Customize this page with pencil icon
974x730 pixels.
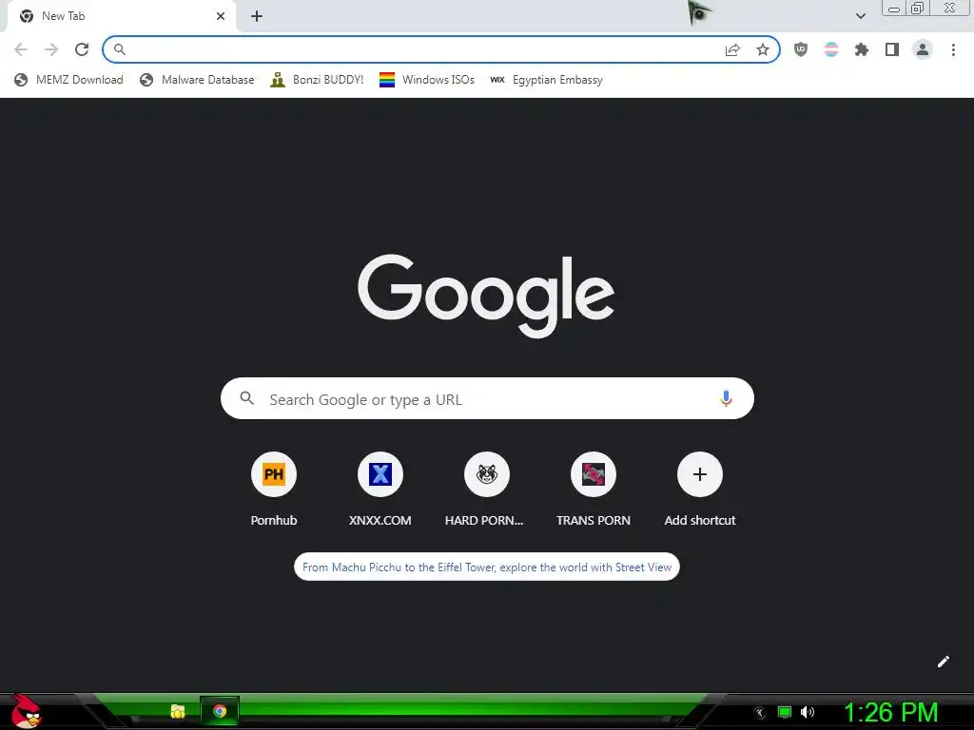(x=944, y=662)
